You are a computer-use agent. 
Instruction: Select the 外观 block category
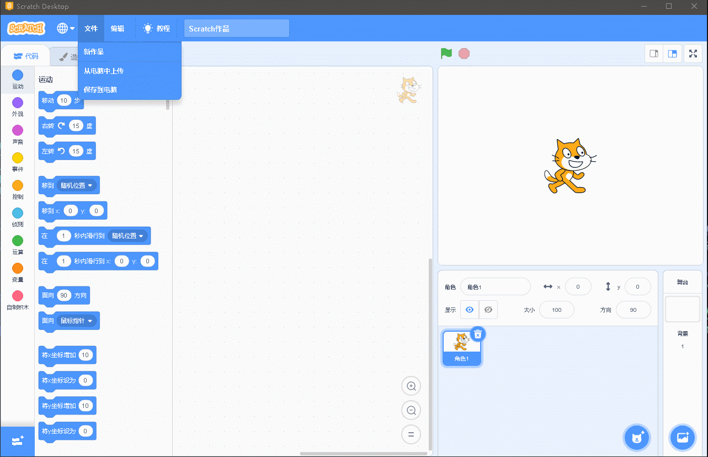[18, 107]
